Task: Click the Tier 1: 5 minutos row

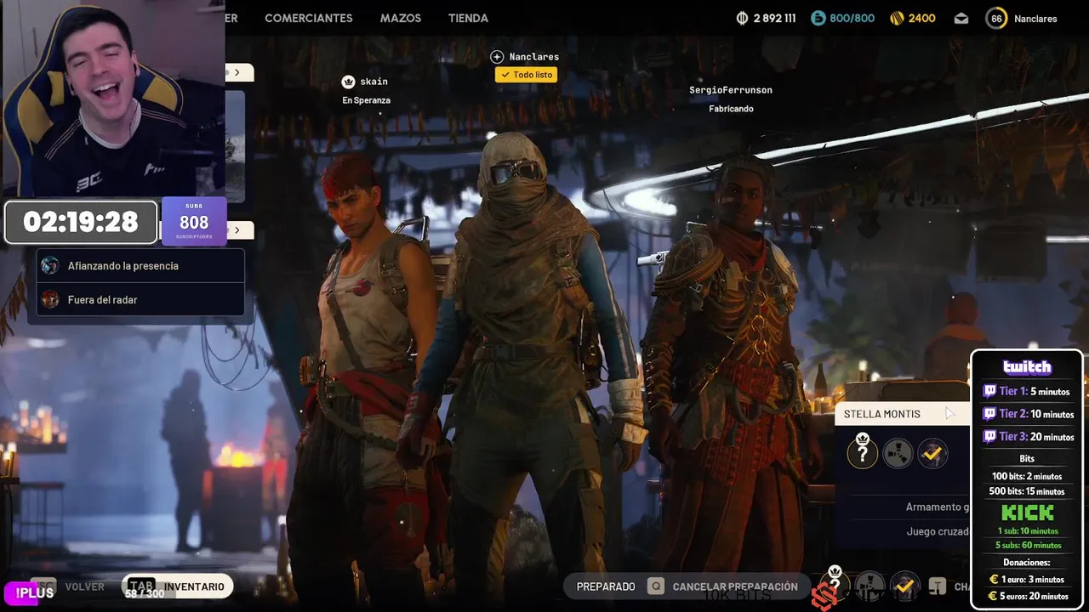Action: (1027, 391)
